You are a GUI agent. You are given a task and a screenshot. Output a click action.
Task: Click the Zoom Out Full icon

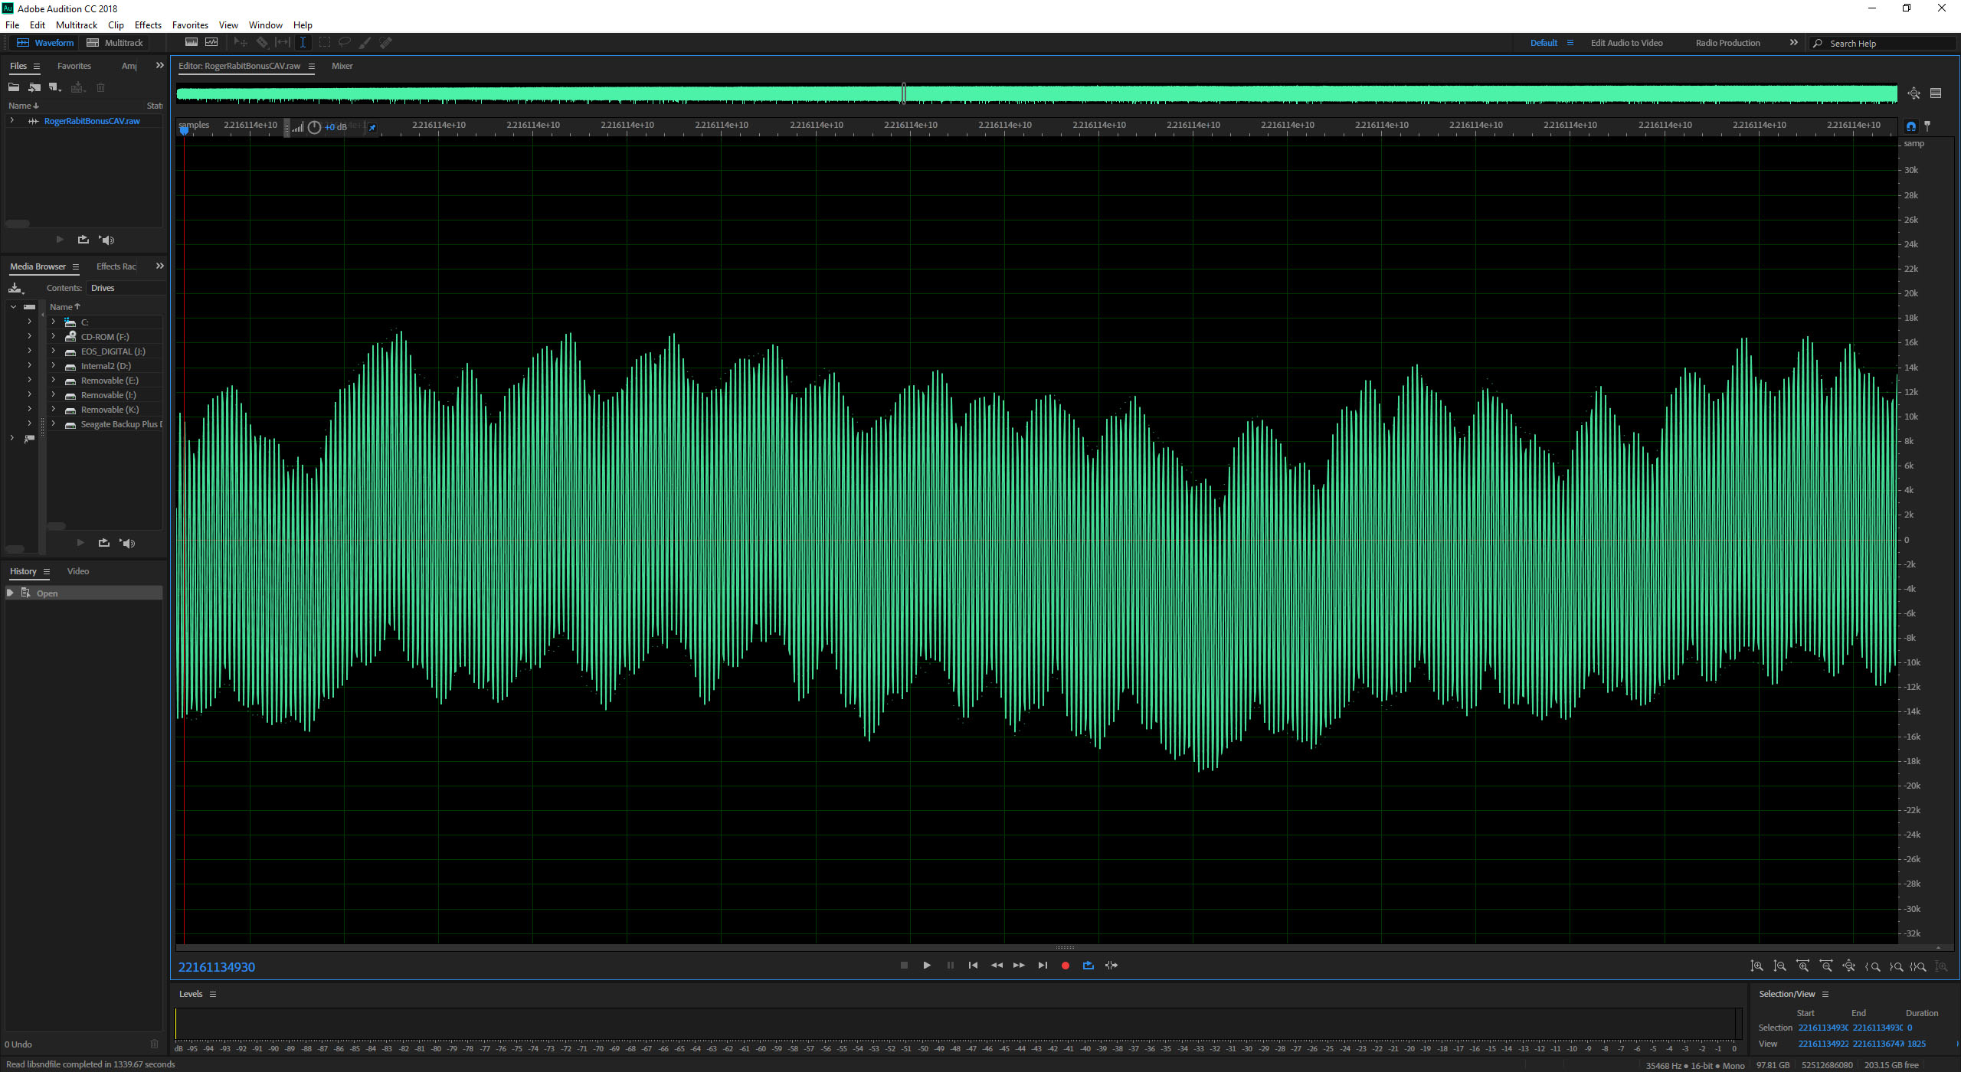point(1848,966)
